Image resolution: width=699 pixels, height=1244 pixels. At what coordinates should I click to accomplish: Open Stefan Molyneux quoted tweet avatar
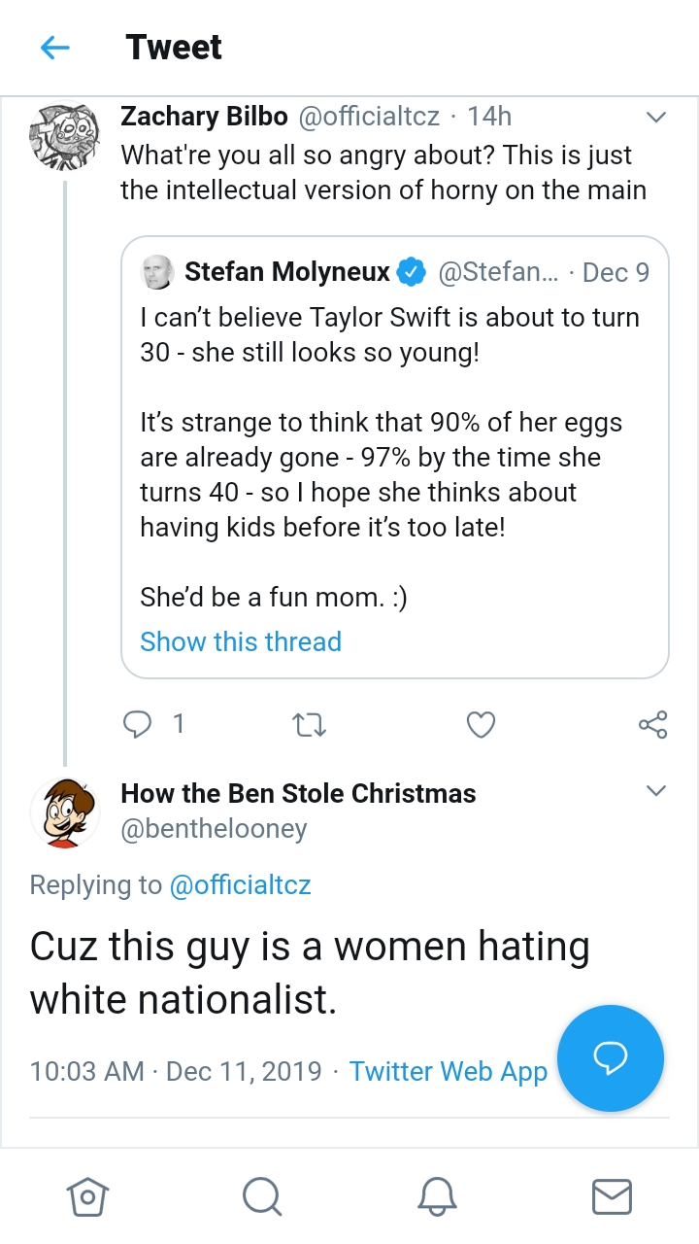click(157, 272)
